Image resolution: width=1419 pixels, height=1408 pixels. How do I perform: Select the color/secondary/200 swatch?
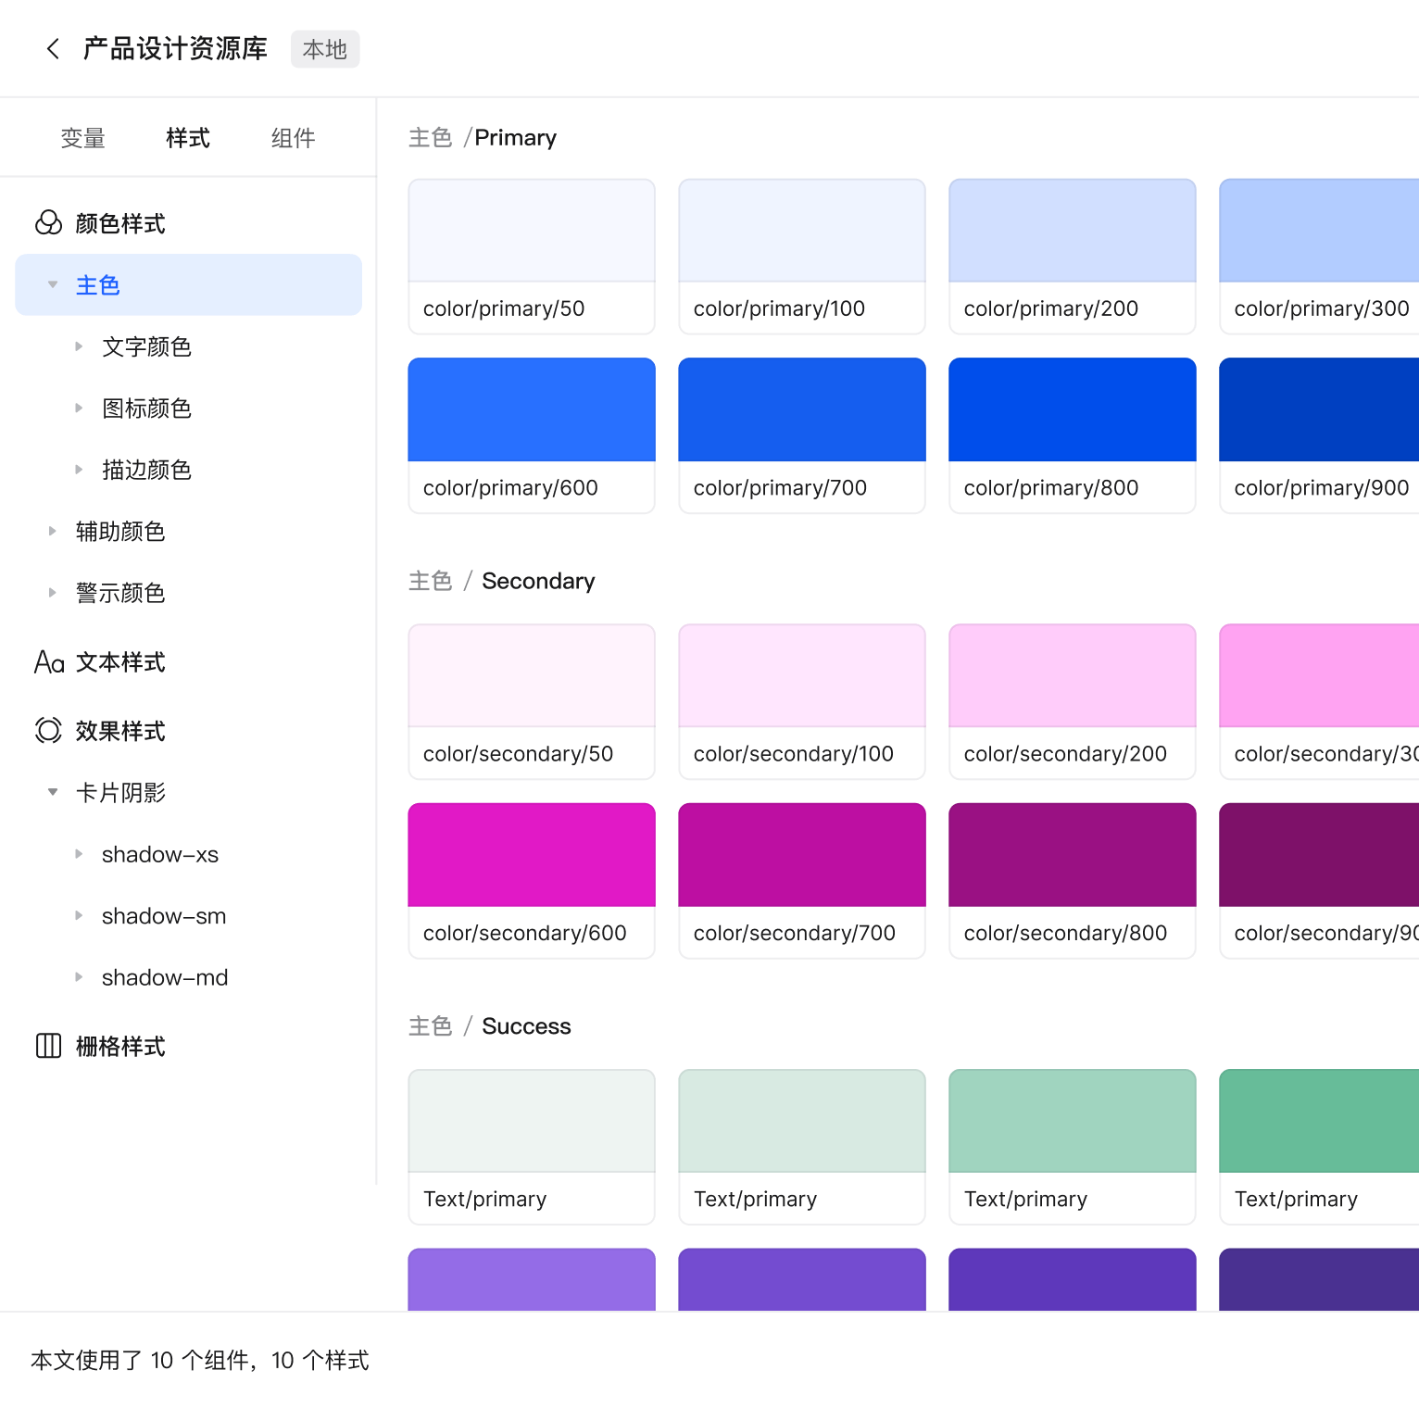pos(1073,701)
